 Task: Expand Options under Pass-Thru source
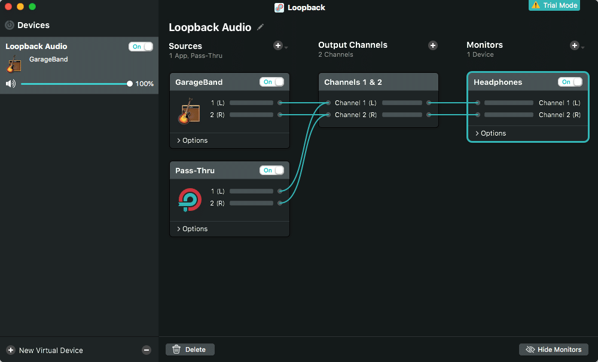192,229
